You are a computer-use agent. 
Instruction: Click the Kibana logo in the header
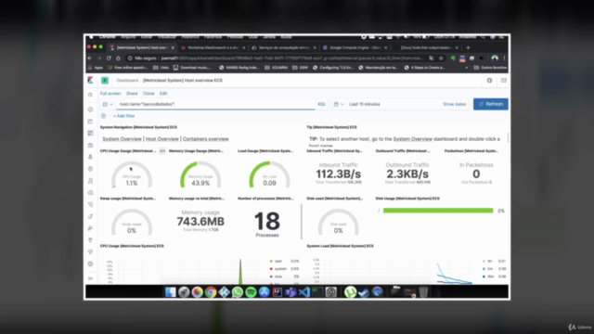pyautogui.click(x=90, y=80)
